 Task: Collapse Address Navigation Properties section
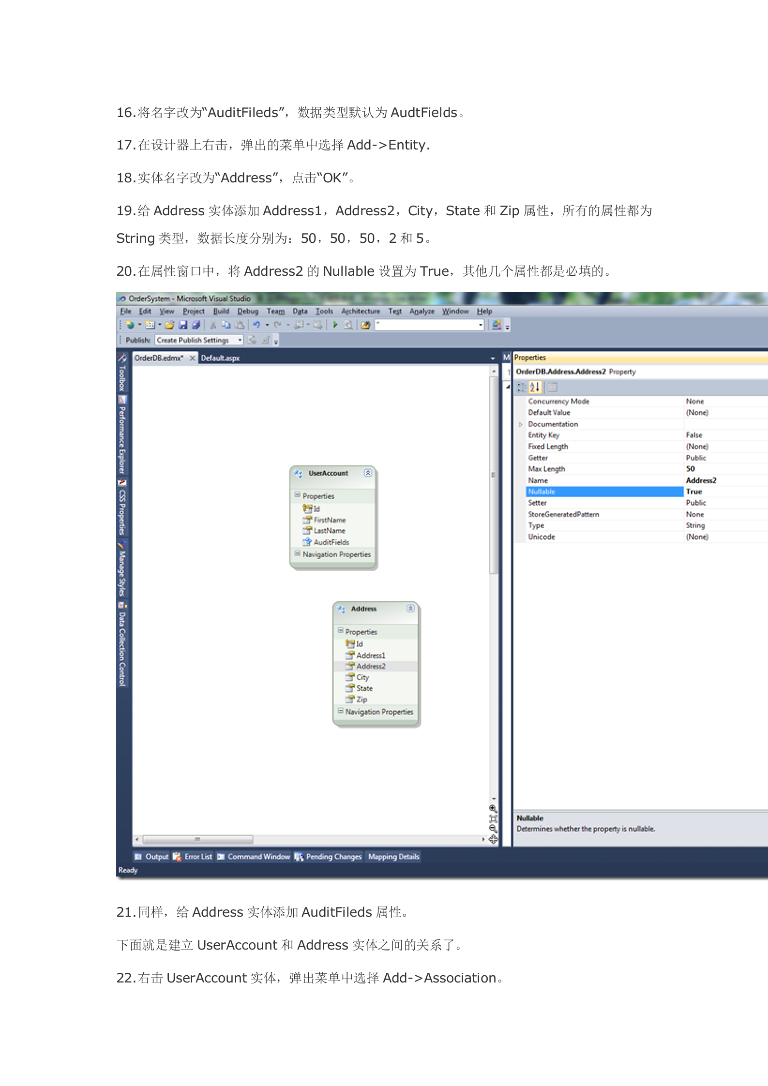click(x=340, y=711)
